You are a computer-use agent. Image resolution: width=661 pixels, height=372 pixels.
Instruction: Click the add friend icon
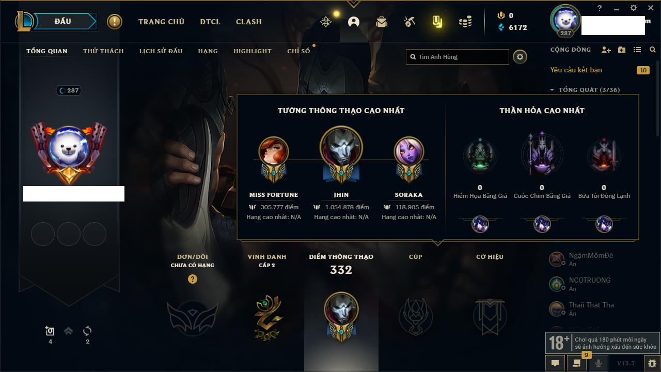tap(606, 50)
